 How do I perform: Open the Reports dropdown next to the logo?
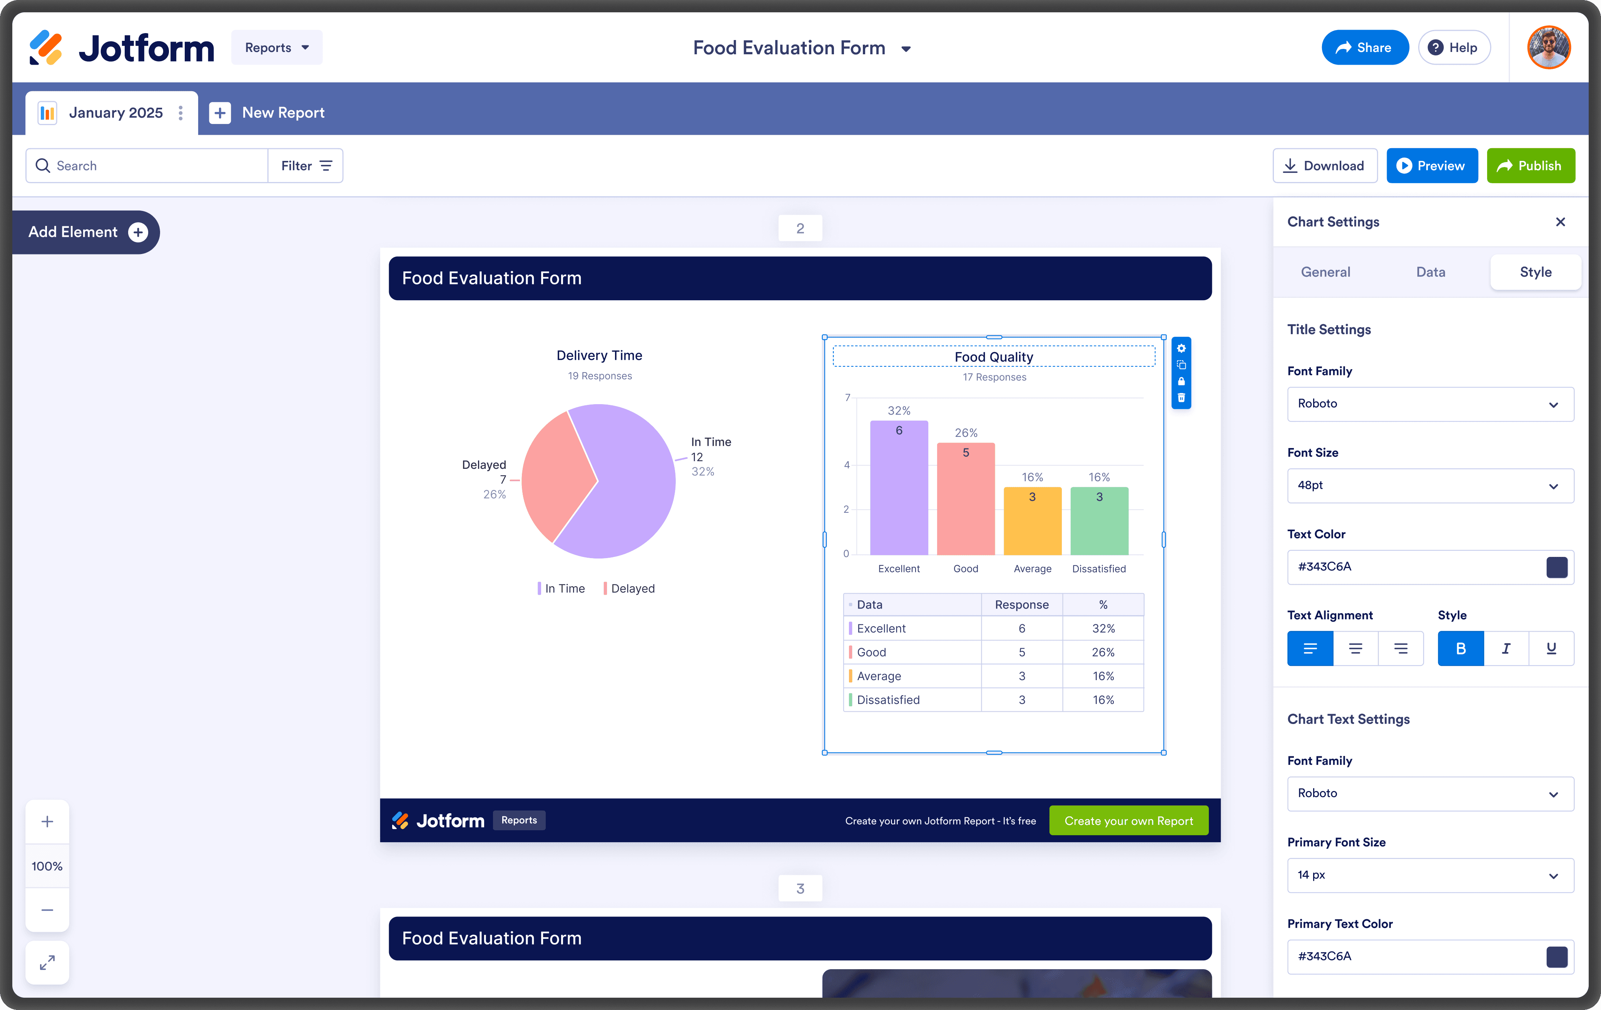(x=277, y=47)
